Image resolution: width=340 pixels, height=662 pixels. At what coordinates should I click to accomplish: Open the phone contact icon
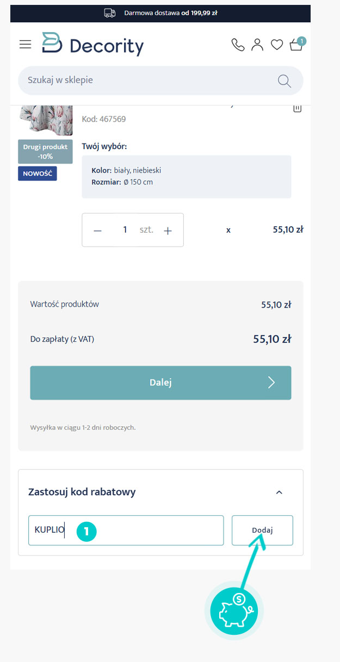coord(238,45)
